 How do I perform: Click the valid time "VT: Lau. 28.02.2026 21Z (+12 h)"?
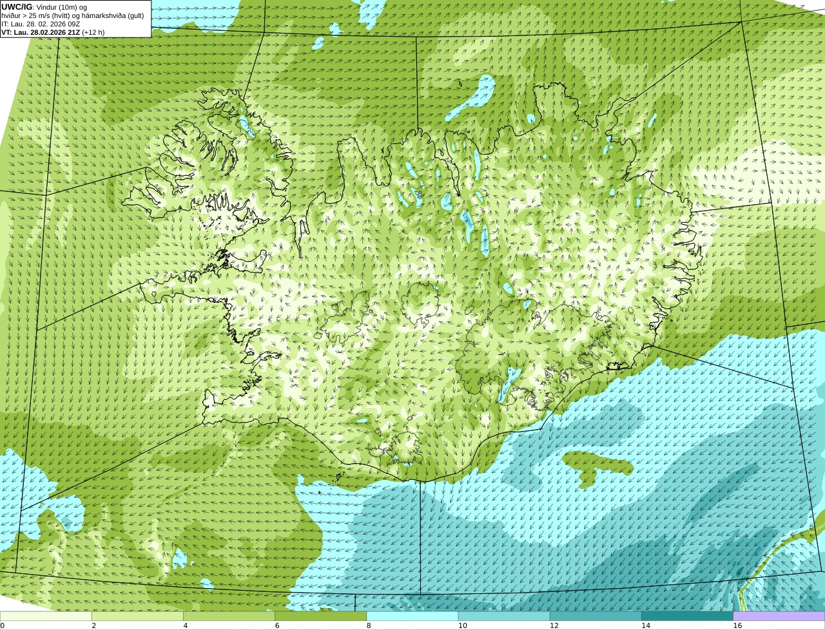point(53,32)
